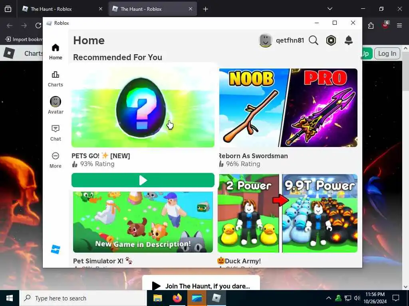The width and height of the screenshot is (409, 306).
Task: Click Reborn As Swordsman title
Action: 253,156
